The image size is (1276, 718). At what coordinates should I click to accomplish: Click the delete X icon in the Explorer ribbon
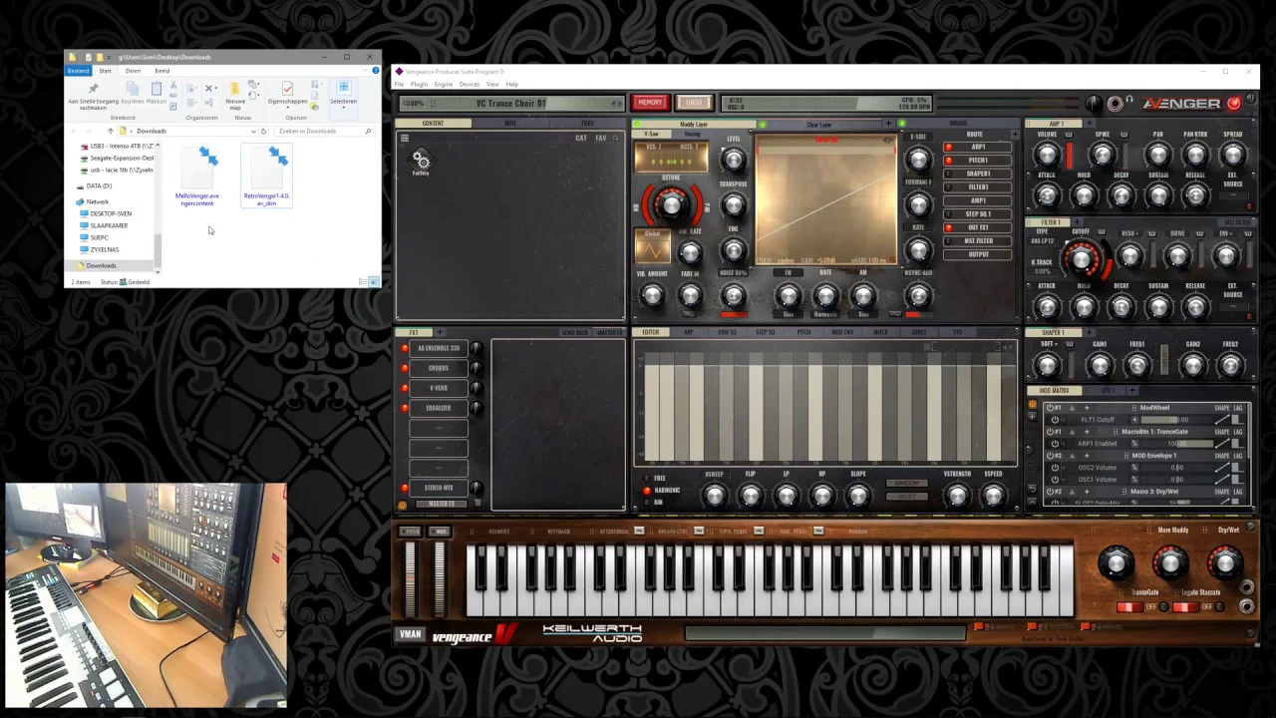(x=210, y=89)
